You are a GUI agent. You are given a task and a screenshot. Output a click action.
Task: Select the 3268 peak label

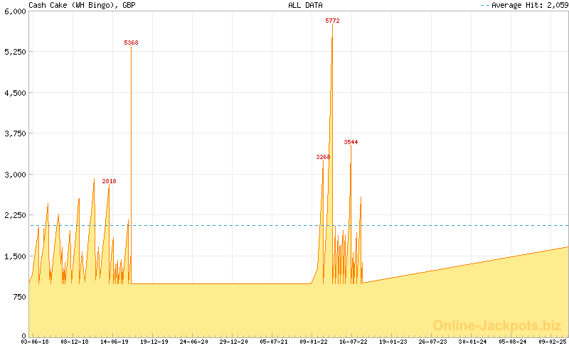(323, 157)
